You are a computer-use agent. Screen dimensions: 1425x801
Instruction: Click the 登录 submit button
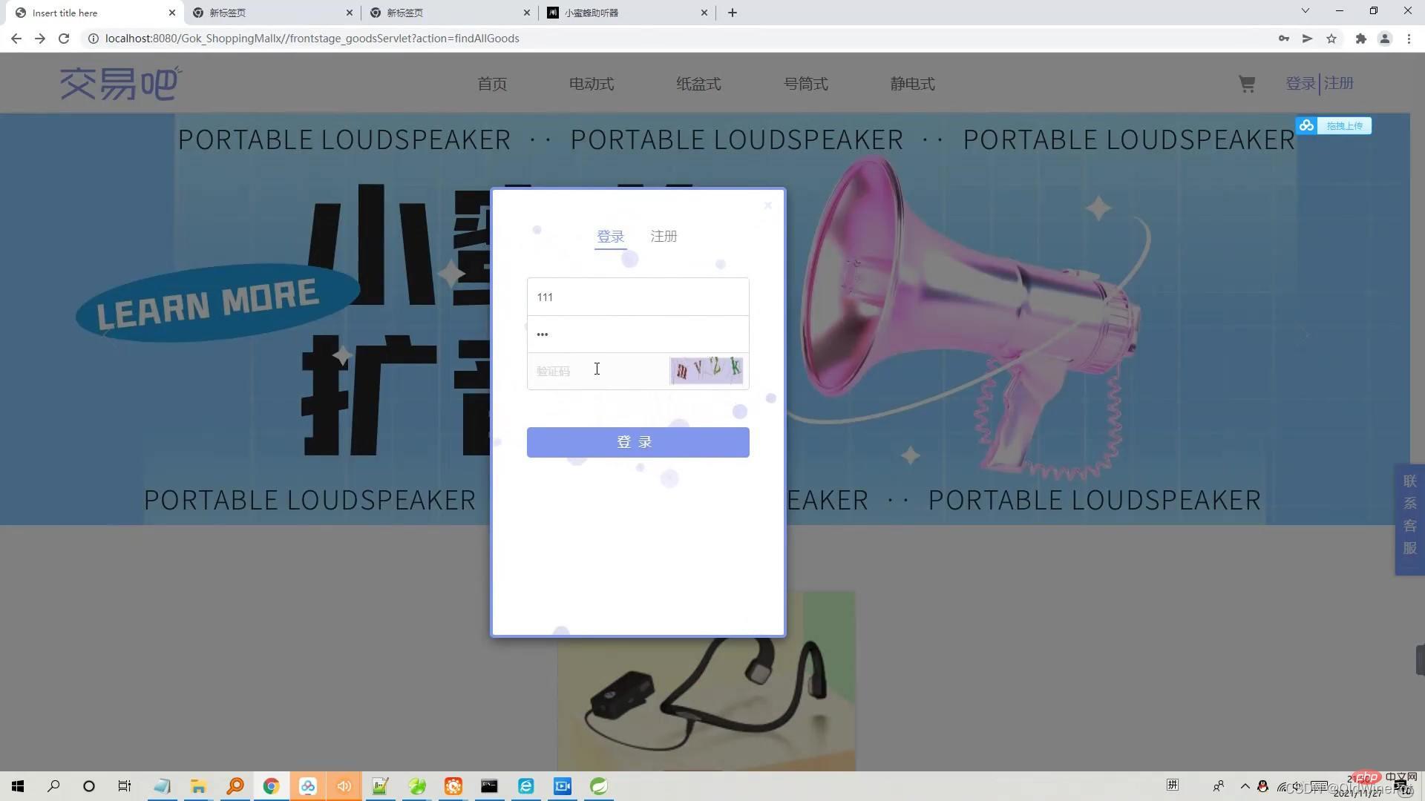pos(638,442)
